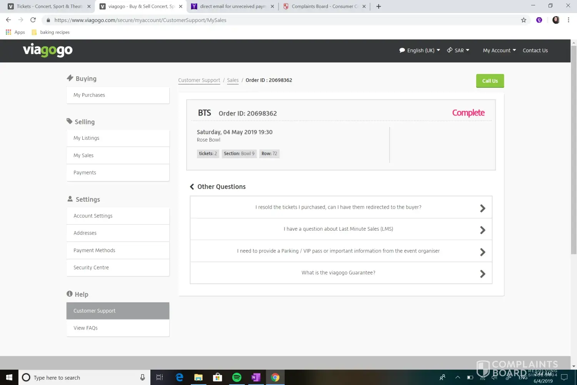The height and width of the screenshot is (385, 577).
Task: Open Task View on the taskbar
Action: (160, 377)
